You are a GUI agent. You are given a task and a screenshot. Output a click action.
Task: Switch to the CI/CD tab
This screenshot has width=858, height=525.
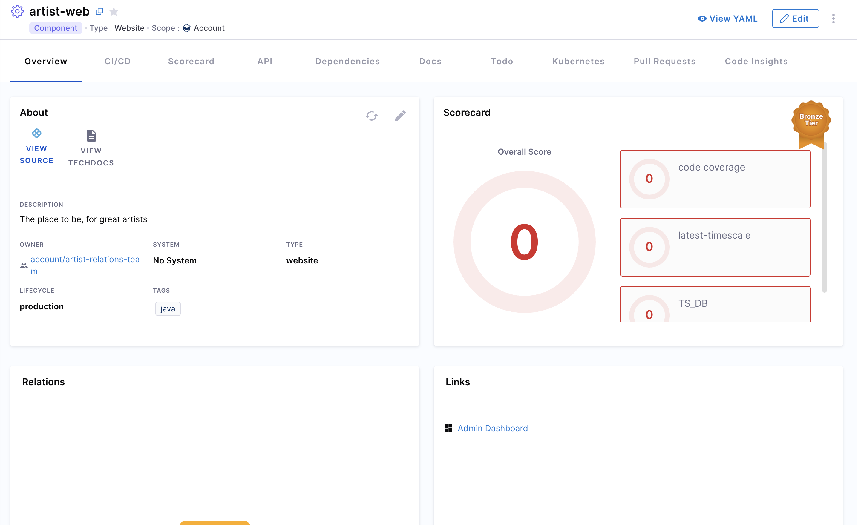(118, 61)
